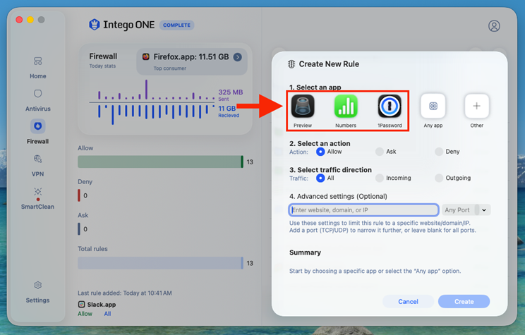Image resolution: width=525 pixels, height=335 pixels.
Task: Pick the 1Password app icon
Action: 390,106
